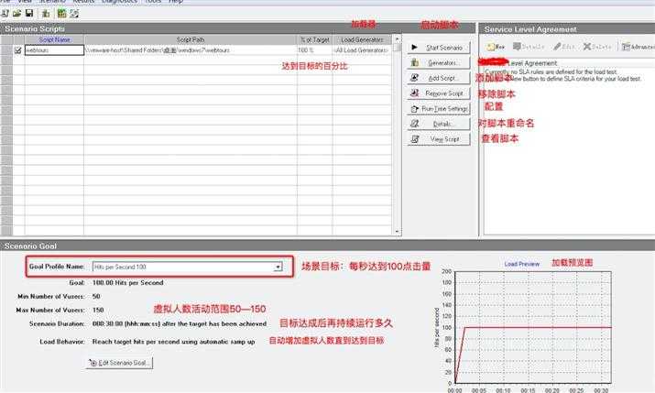The height and width of the screenshot is (393, 655).
Task: Click the Add Script button
Action: (x=439, y=78)
